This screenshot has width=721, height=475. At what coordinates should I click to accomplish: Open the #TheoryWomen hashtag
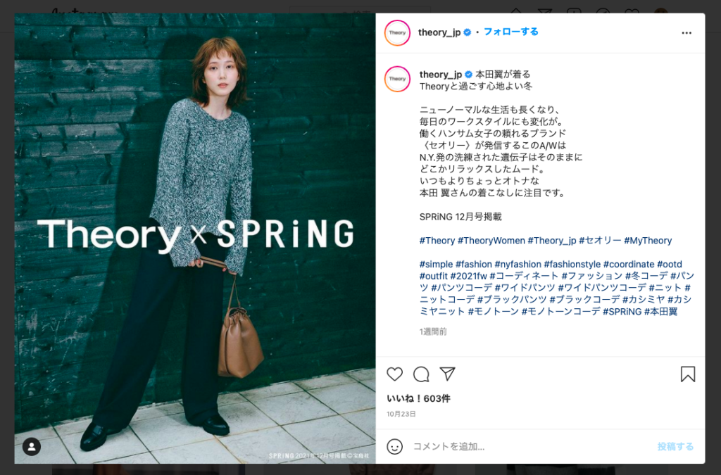click(491, 240)
